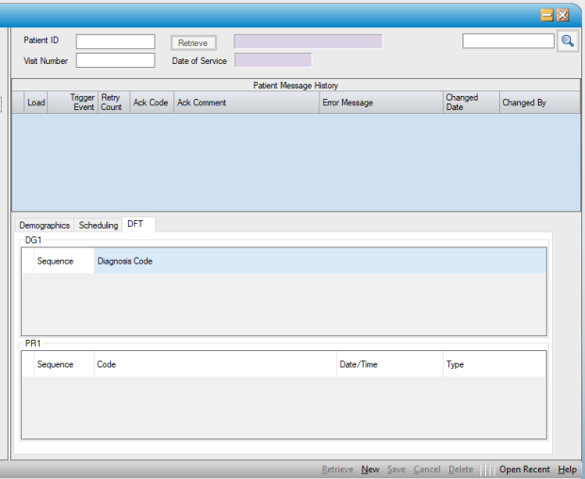Image resolution: width=585 pixels, height=479 pixels.
Task: Open the Open Recent menu
Action: [524, 470]
